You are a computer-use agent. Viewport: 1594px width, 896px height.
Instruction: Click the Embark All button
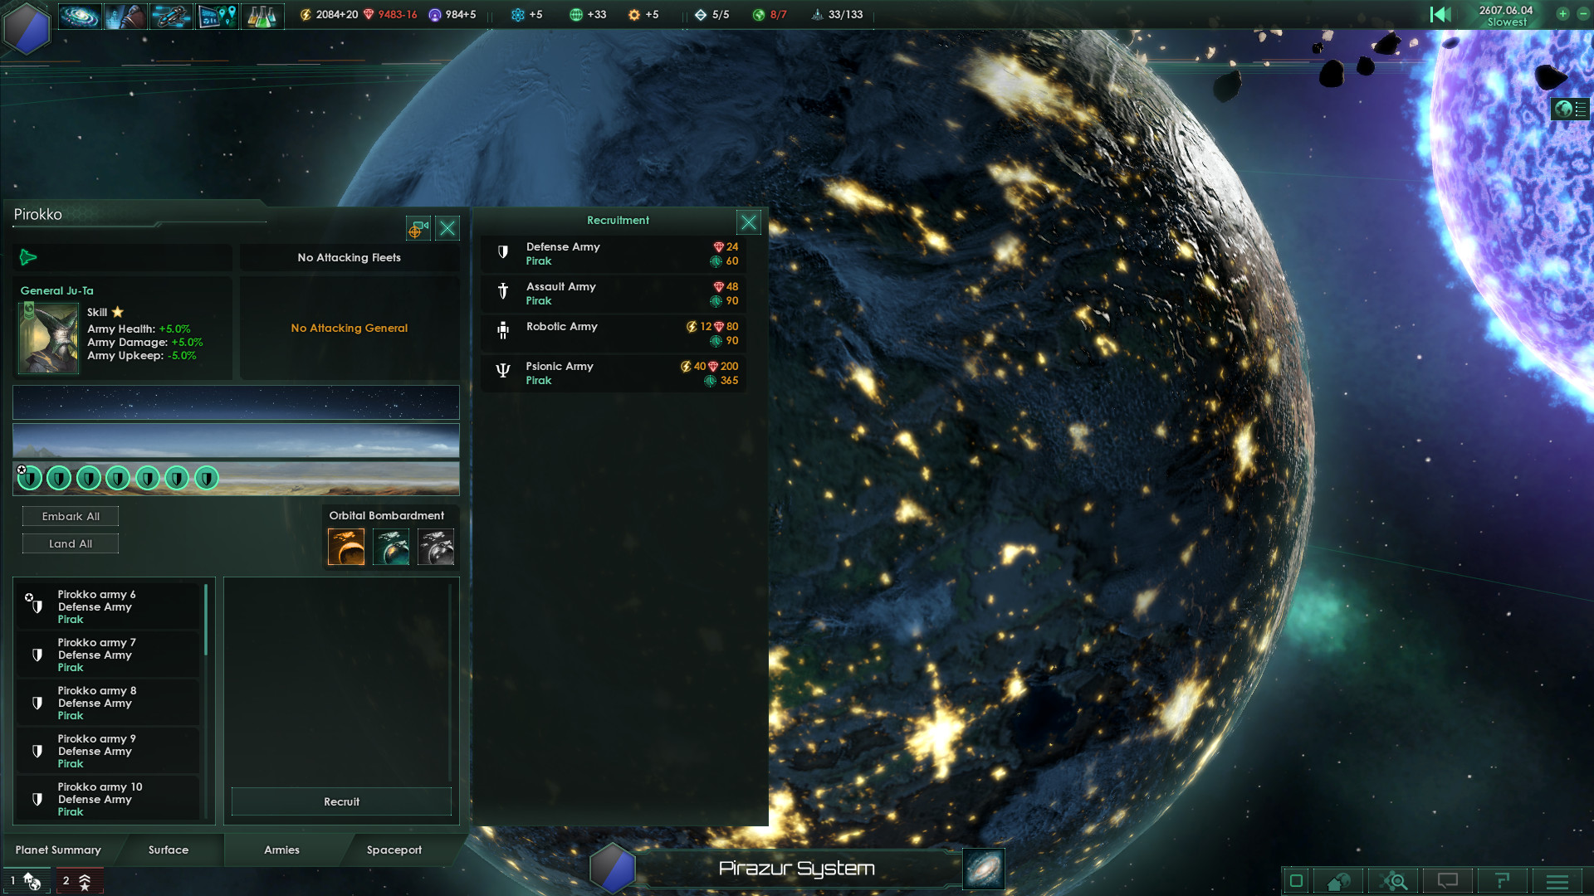tap(71, 515)
